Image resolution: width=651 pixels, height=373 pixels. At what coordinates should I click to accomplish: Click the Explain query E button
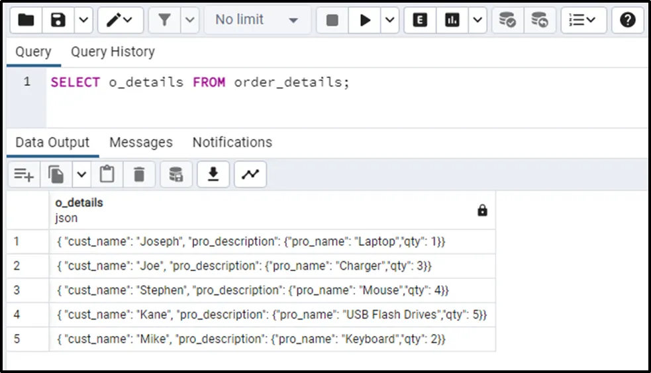(x=419, y=20)
